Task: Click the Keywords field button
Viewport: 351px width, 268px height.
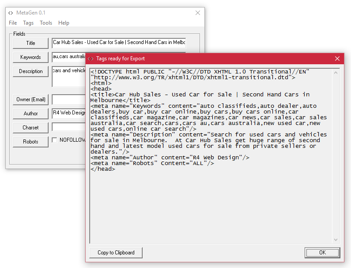Action: pyautogui.click(x=30, y=57)
